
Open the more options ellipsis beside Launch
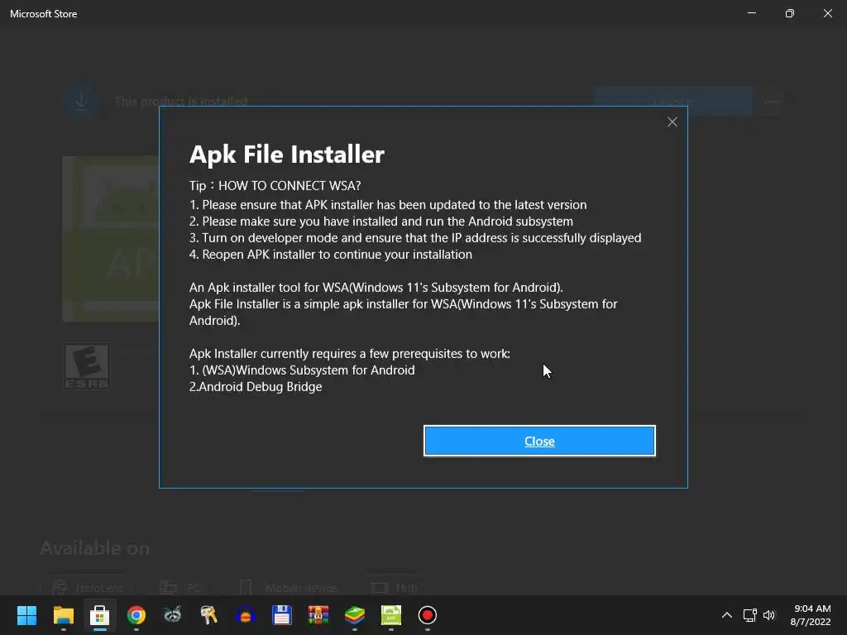771,101
